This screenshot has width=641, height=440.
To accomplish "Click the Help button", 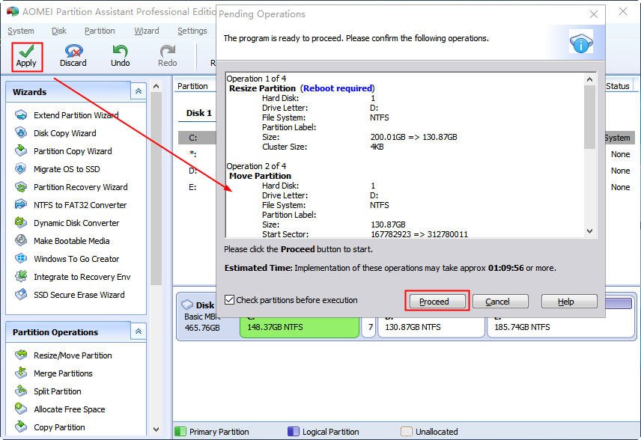I will tap(569, 302).
